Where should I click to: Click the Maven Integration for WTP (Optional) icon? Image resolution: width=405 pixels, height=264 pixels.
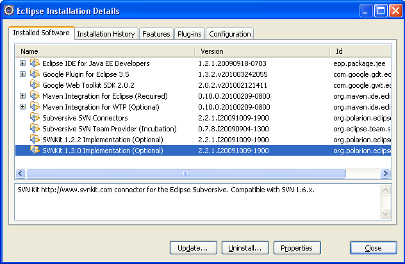pos(35,106)
